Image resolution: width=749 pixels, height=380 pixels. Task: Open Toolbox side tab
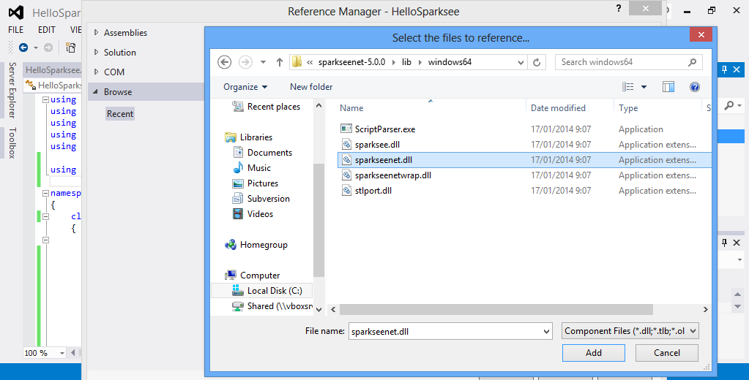point(12,143)
